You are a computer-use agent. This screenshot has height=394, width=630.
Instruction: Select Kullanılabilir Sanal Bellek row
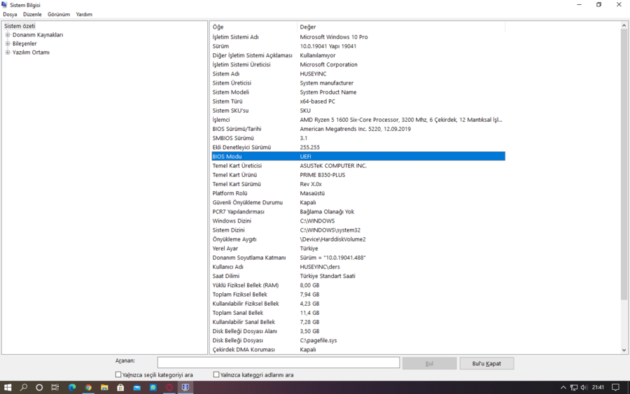click(x=358, y=322)
